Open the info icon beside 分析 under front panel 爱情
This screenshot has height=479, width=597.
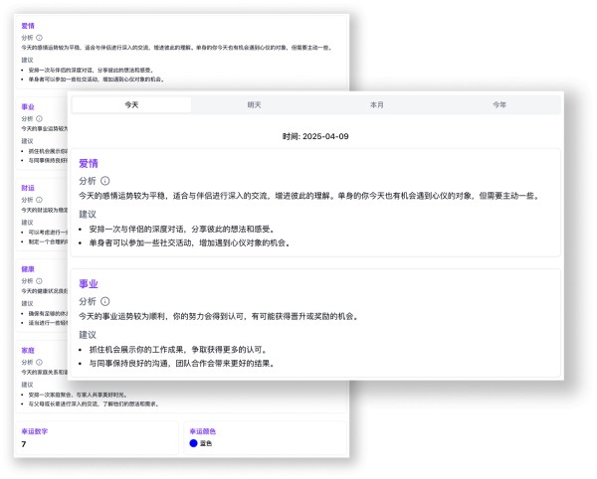[105, 181]
